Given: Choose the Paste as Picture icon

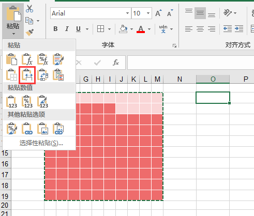Looking at the screenshot, I should tap(43, 129).
